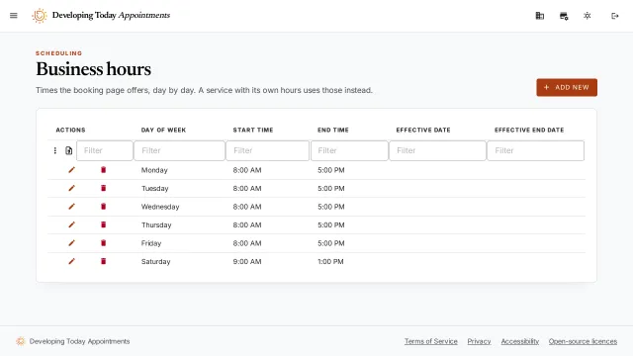Click the Add New button
Viewport: 633px width, 356px height.
point(567,87)
